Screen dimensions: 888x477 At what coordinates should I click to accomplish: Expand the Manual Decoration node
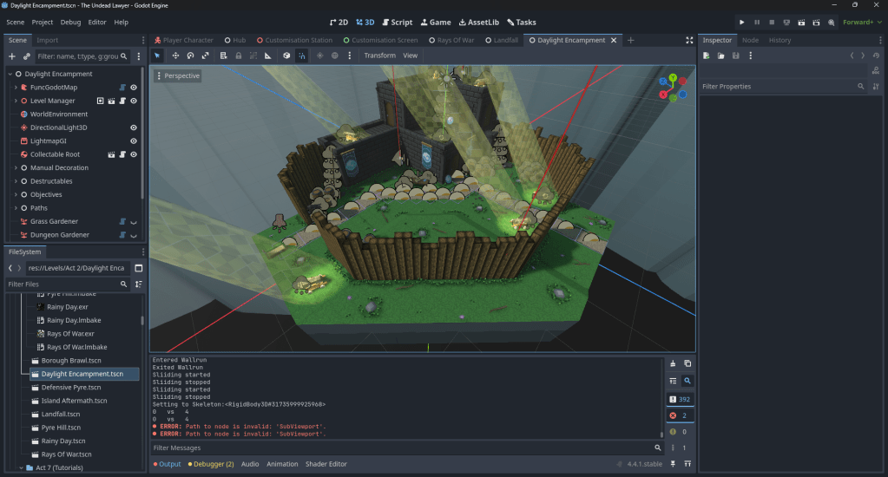click(15, 168)
